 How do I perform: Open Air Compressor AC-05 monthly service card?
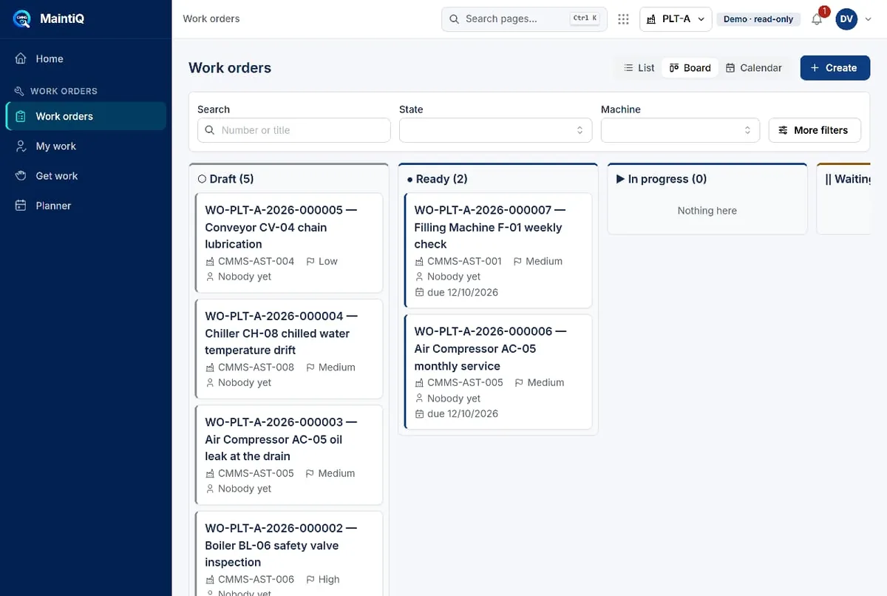[x=498, y=372]
